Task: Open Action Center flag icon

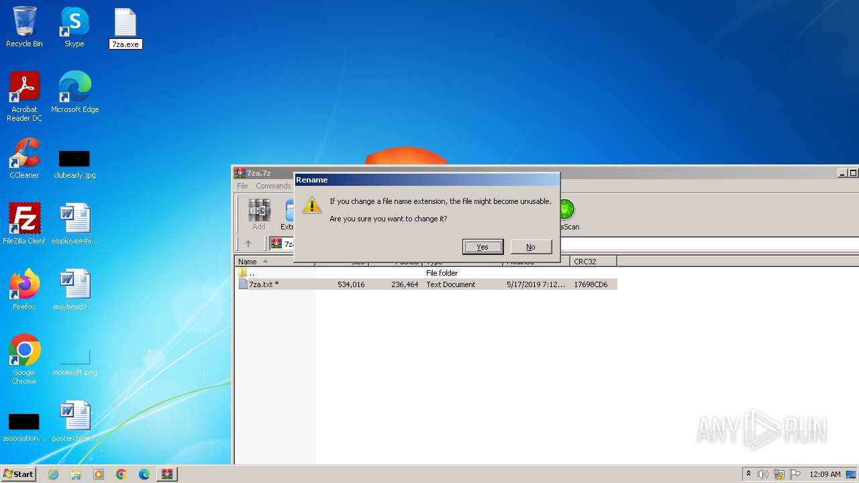Action: [795, 474]
